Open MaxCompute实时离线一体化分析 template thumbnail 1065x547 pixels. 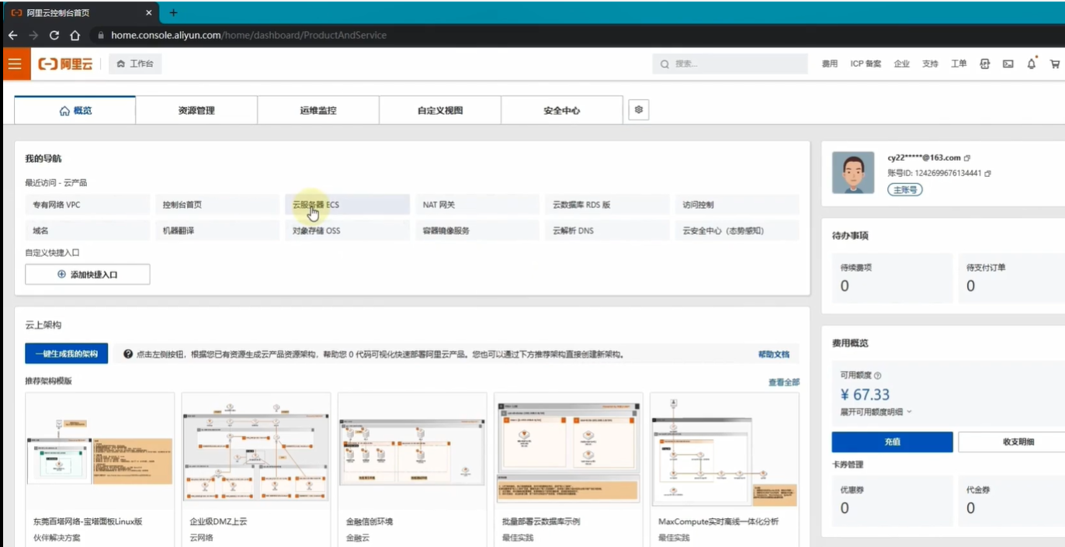725,450
